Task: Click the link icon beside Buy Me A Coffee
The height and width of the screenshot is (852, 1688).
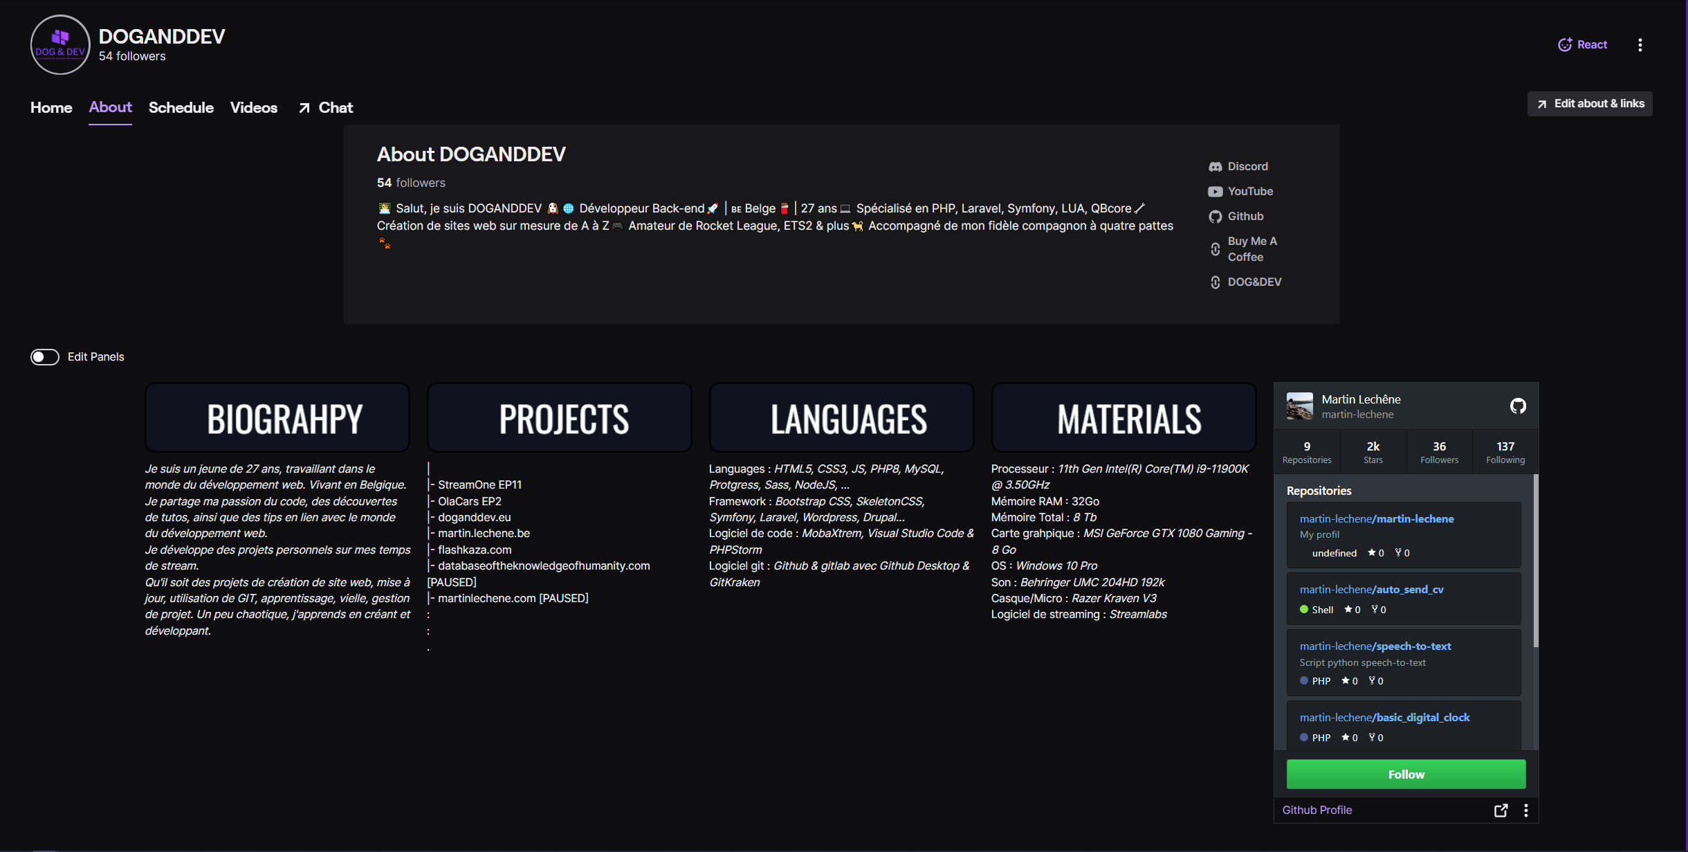Action: point(1215,249)
